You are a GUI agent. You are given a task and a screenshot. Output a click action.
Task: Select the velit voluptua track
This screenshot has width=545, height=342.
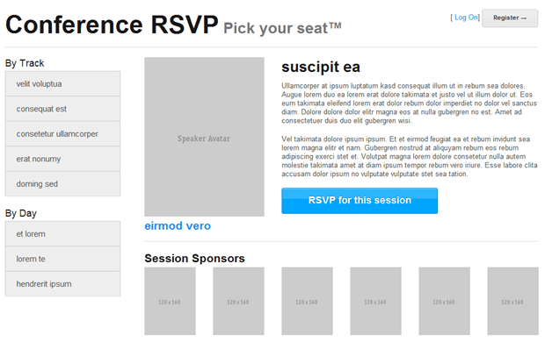coord(62,84)
